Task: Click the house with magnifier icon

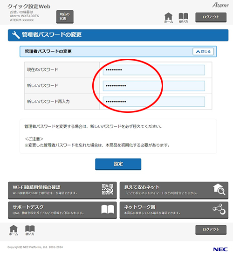Action: click(x=219, y=189)
